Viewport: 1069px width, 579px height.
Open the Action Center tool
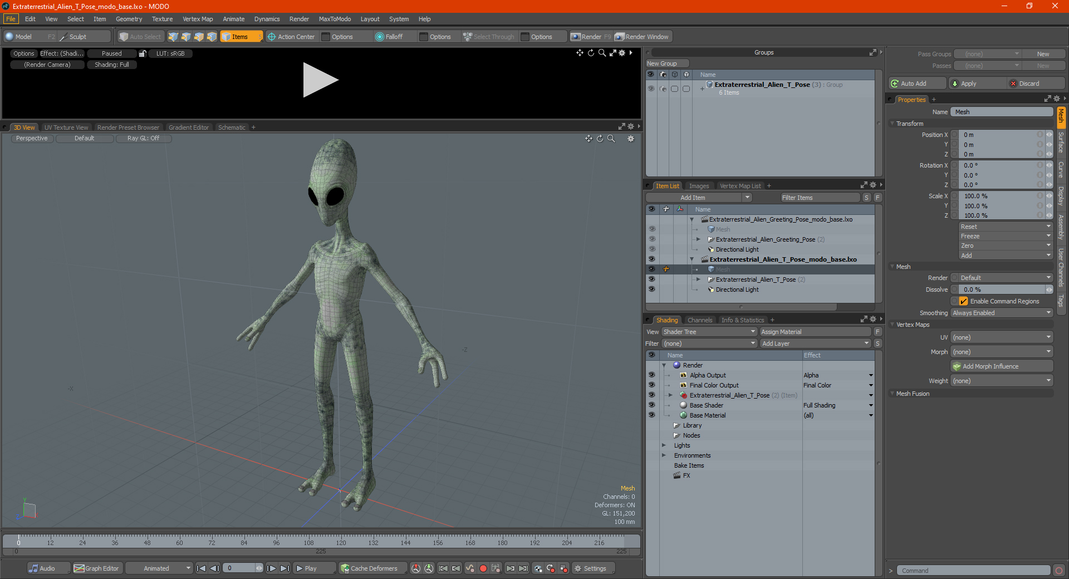(291, 37)
